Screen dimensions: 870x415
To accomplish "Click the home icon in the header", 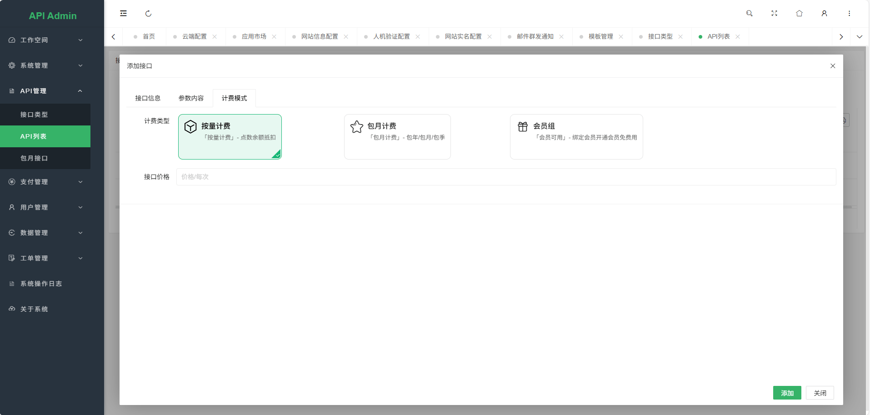I will pos(799,13).
